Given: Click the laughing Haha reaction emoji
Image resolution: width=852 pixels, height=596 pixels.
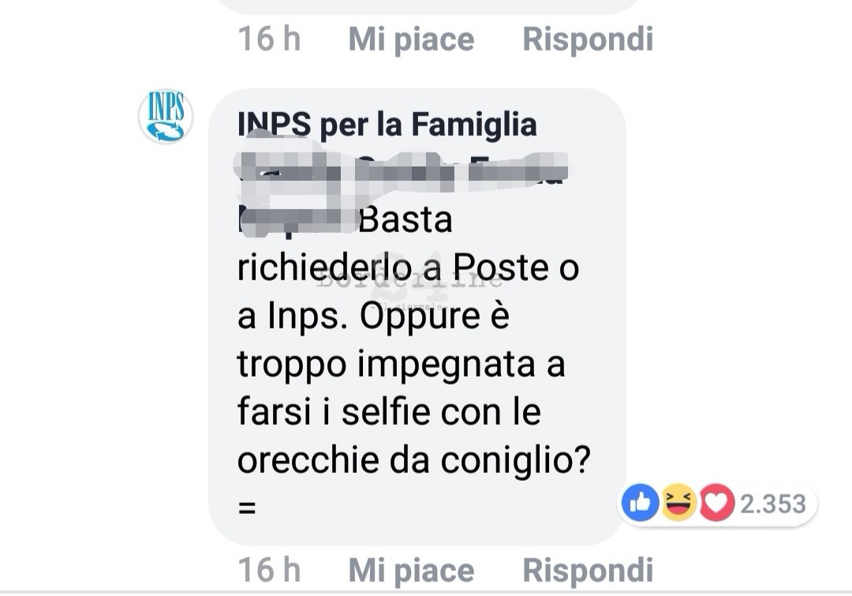Looking at the screenshot, I should pyautogui.click(x=678, y=503).
